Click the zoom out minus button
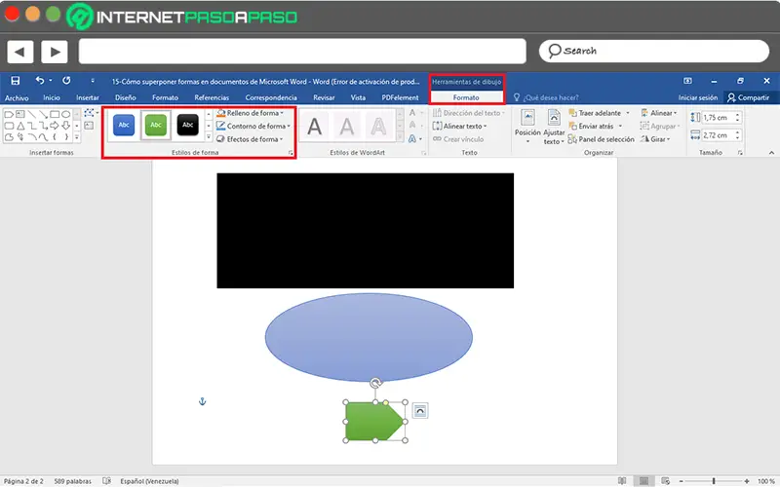 (682, 481)
